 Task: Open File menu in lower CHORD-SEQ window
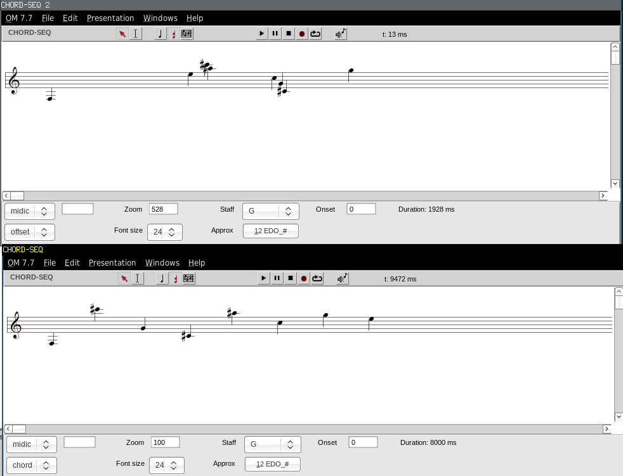point(49,263)
